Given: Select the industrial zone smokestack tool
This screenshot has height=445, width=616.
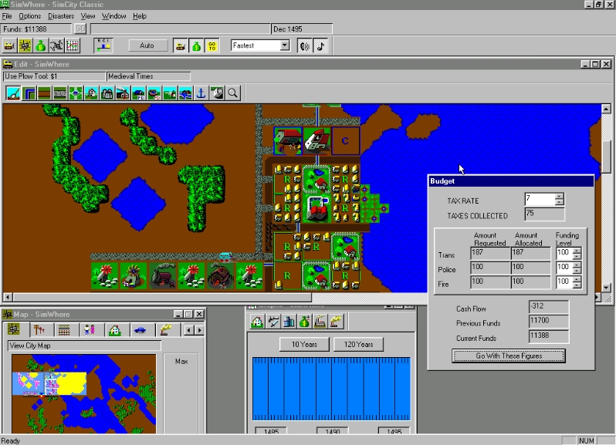Looking at the screenshot, I should pos(123,93).
